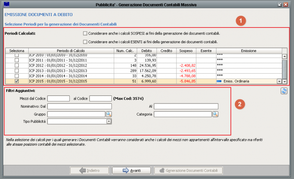Focus the Nominativo Dal text field

click(79, 106)
